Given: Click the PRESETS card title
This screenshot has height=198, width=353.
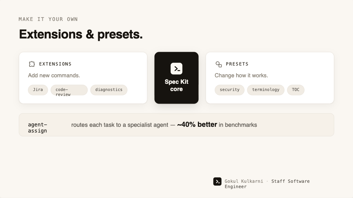Looking at the screenshot, I should (237, 64).
